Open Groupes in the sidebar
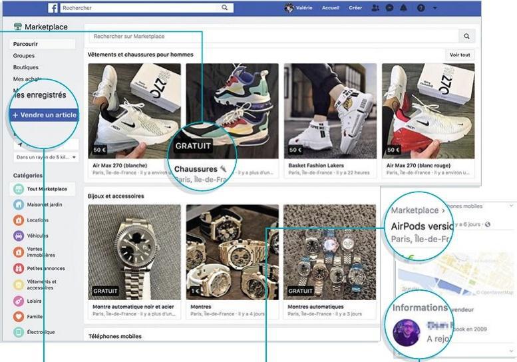The image size is (517, 362). [24, 56]
